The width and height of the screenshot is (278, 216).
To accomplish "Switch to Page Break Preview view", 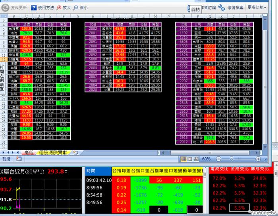I will click(x=196, y=159).
